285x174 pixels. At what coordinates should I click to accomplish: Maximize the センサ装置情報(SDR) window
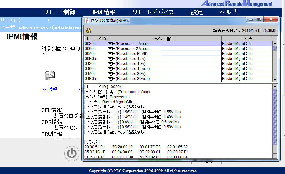pos(259,19)
